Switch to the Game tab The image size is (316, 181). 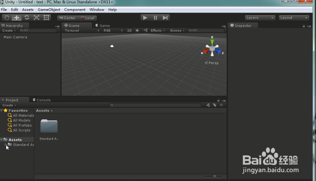pos(102,25)
